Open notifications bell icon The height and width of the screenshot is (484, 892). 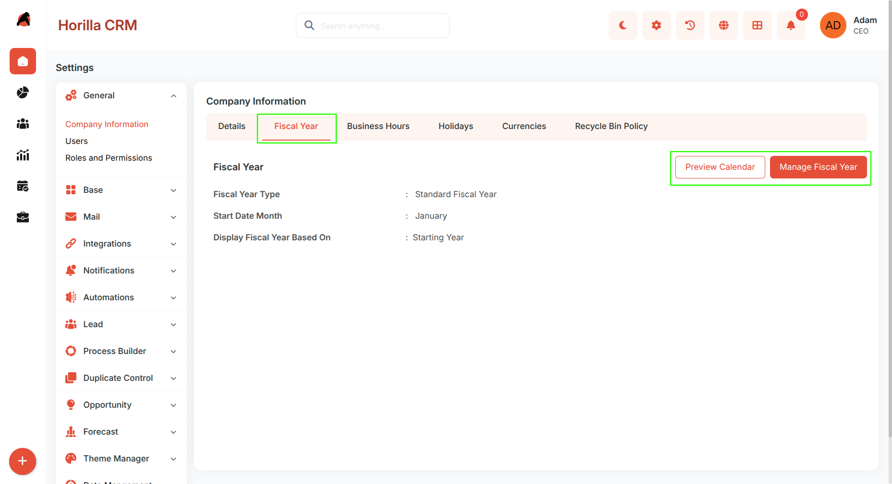tap(791, 25)
